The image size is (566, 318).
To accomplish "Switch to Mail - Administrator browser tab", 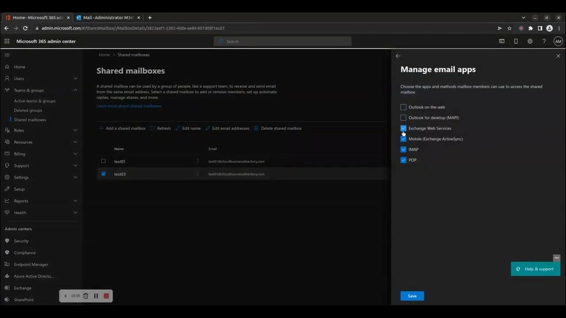I will tap(108, 18).
